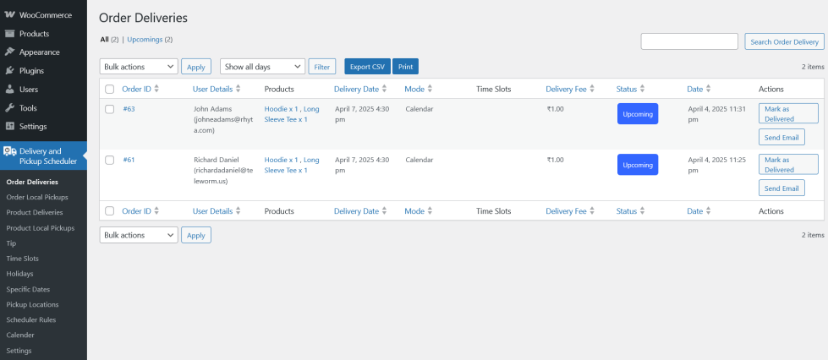This screenshot has height=360, width=828.
Task: Click the Appearance paintbrush icon
Action: click(x=9, y=52)
